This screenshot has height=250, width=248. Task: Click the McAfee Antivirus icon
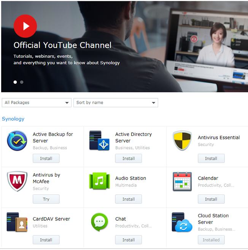[17, 182]
